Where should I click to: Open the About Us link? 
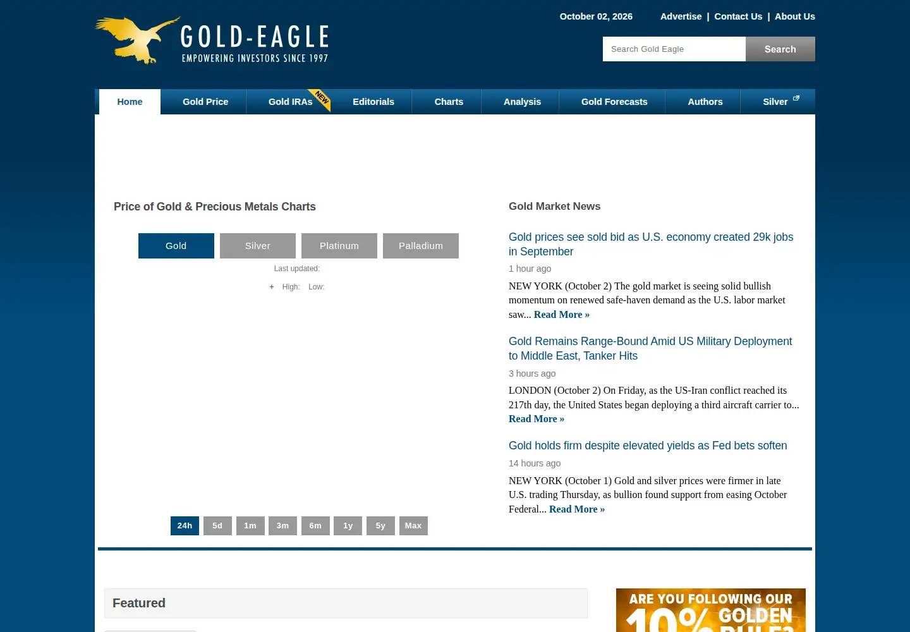(x=795, y=16)
